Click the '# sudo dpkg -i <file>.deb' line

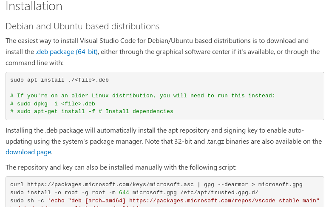tap(53, 104)
